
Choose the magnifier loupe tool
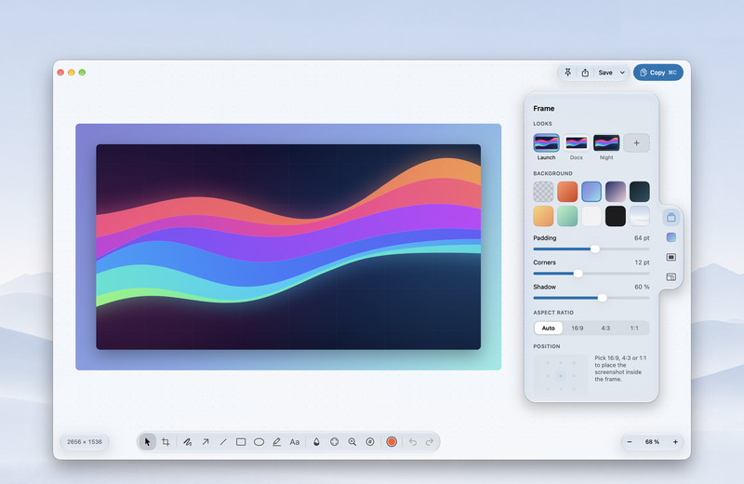click(x=352, y=442)
